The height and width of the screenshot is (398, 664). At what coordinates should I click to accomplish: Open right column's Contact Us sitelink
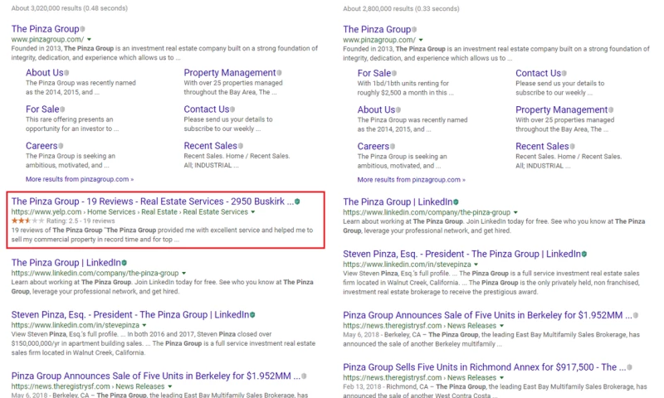(538, 73)
